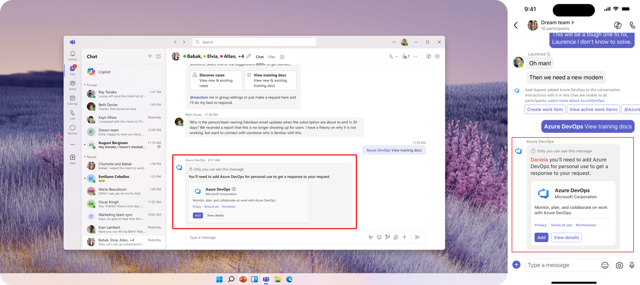Launch Microsoft Edge from the taskbar

tap(289, 279)
